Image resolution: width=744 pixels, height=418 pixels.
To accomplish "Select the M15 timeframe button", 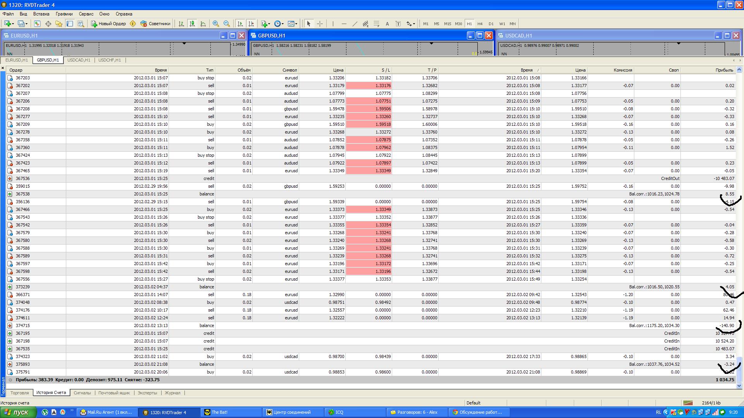I will click(x=448, y=24).
